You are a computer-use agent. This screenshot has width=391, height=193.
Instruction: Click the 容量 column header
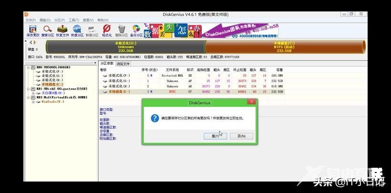pyautogui.click(x=279, y=70)
